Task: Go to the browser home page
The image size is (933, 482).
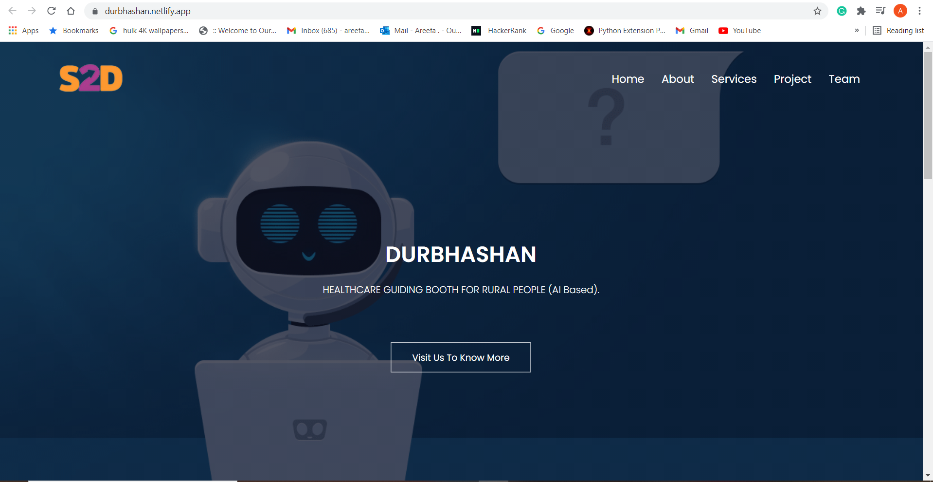Action: click(x=71, y=11)
